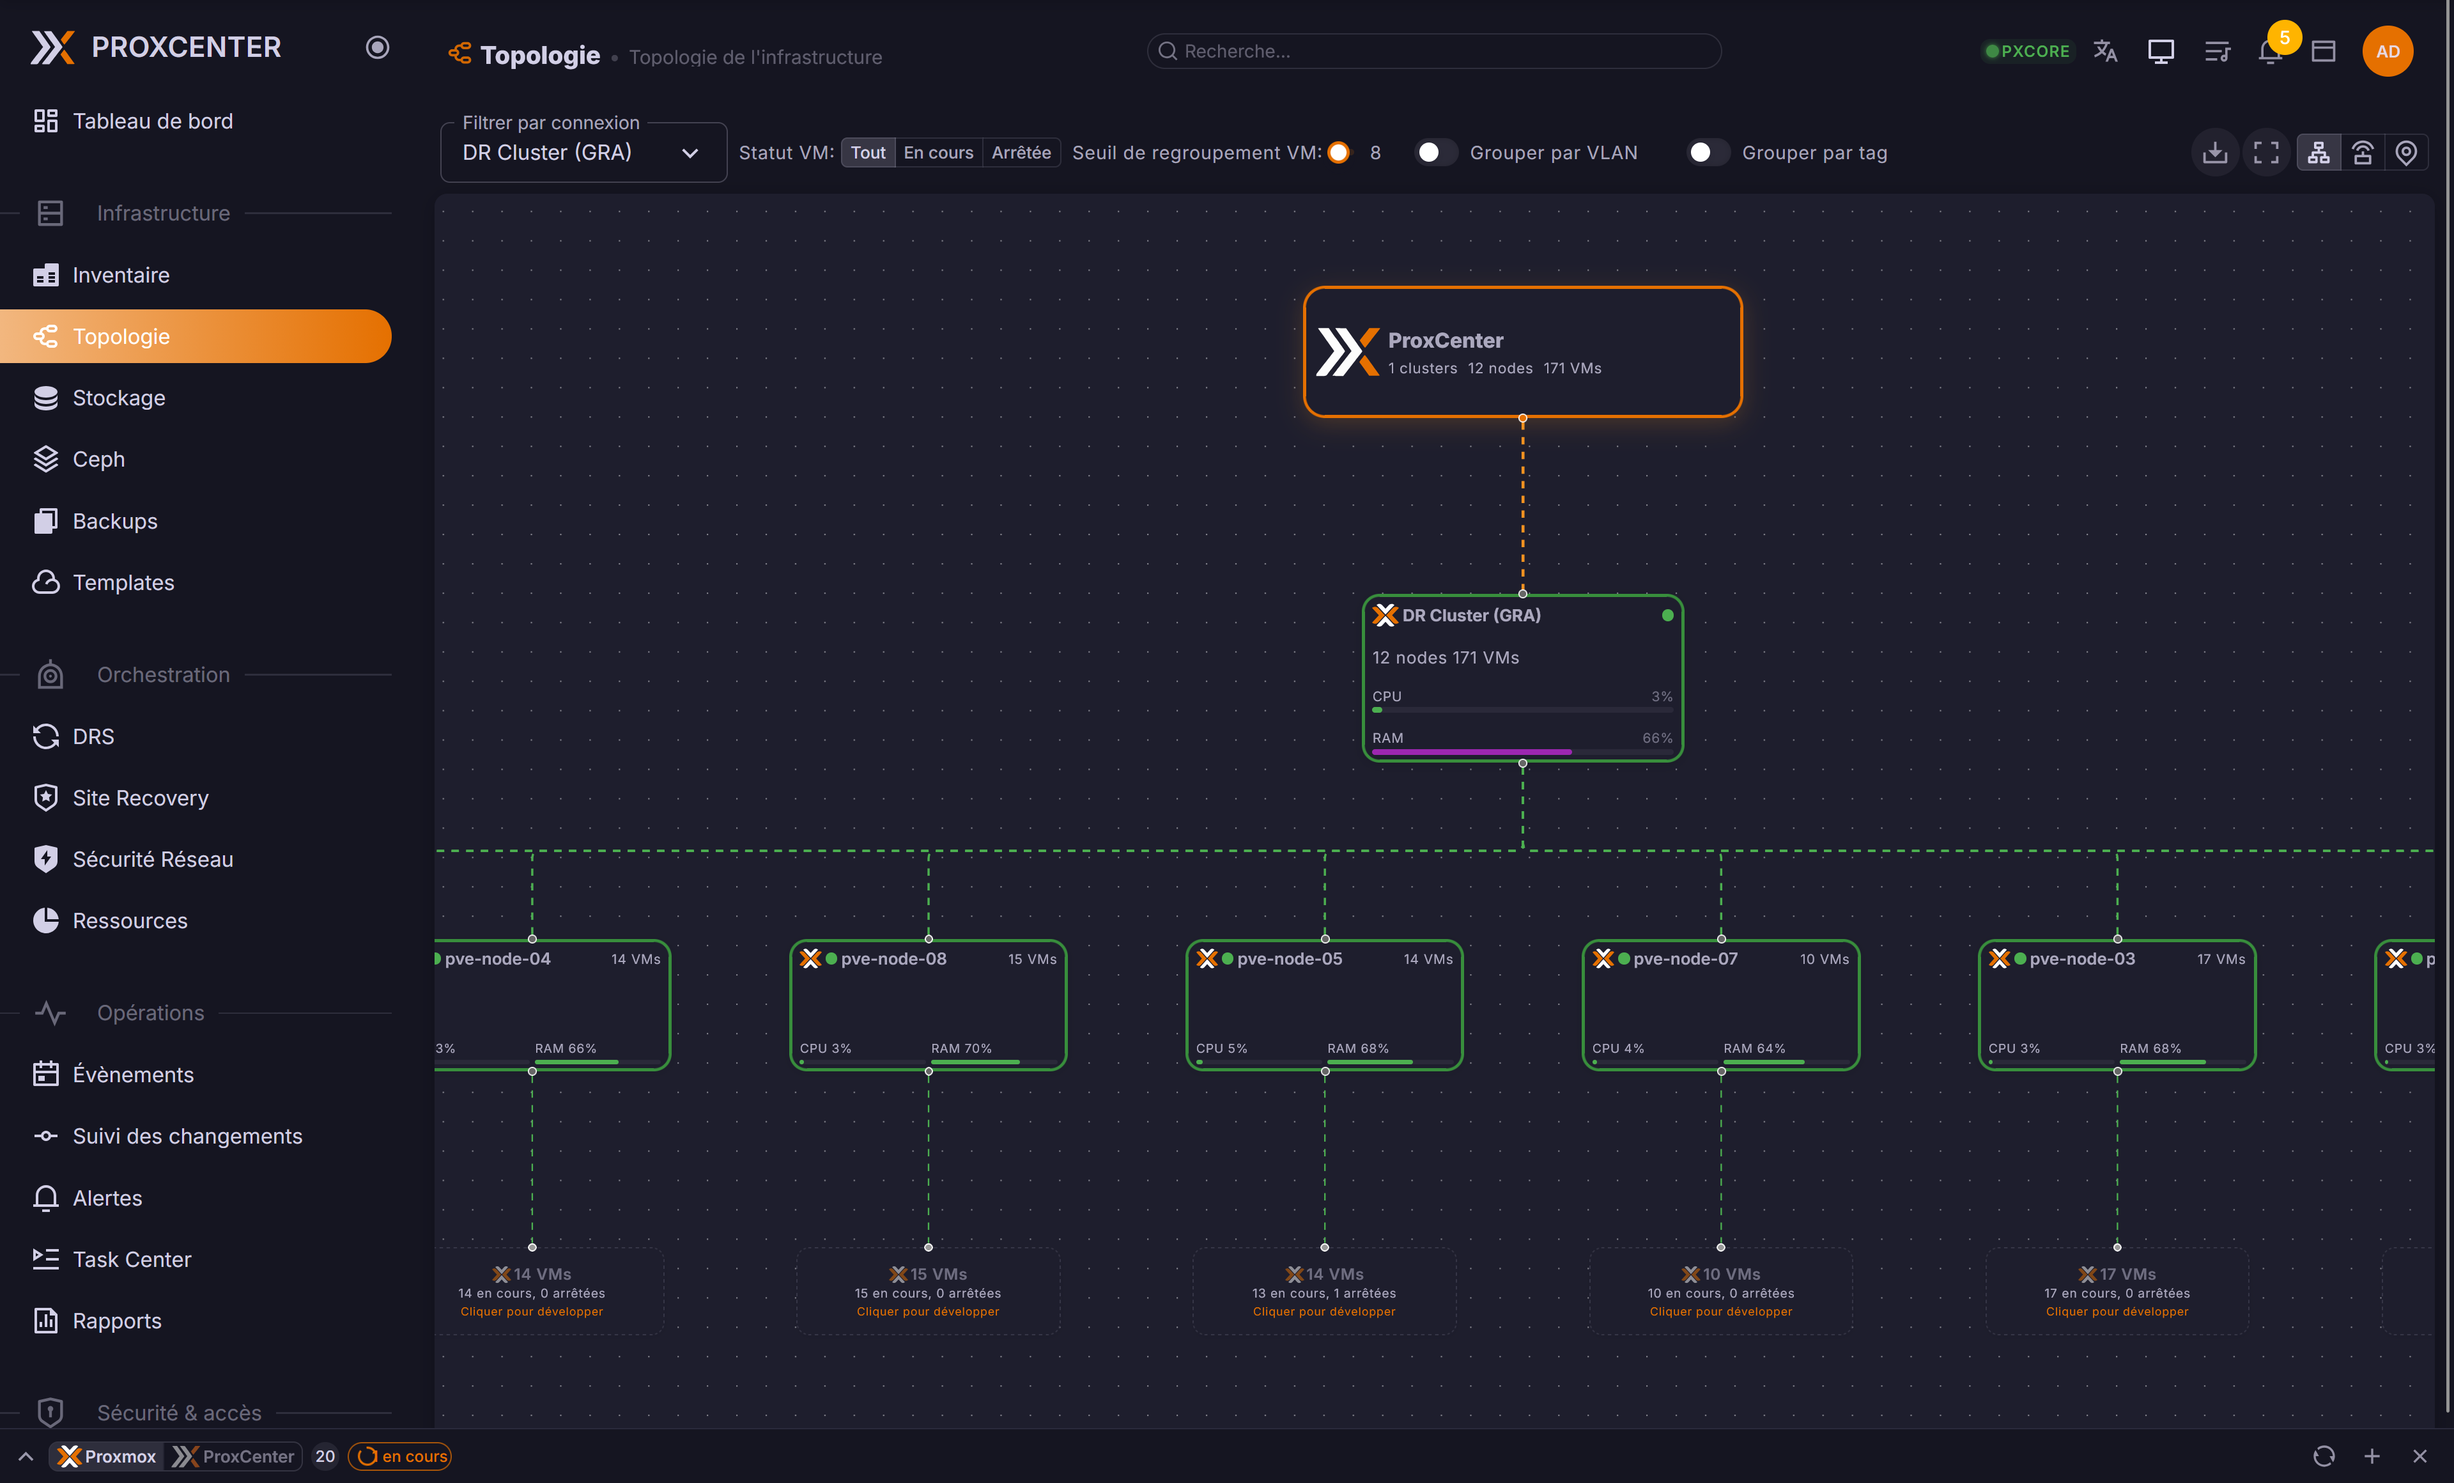Click the DRS refresh-cycle icon
The width and height of the screenshot is (2454, 1483).
[46, 736]
